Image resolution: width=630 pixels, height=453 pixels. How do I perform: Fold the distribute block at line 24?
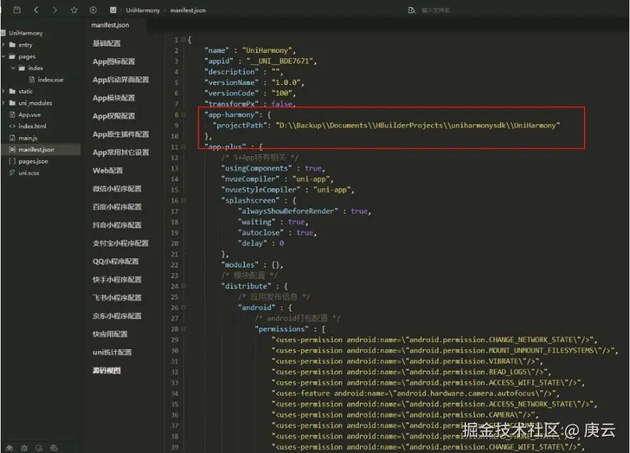183,286
